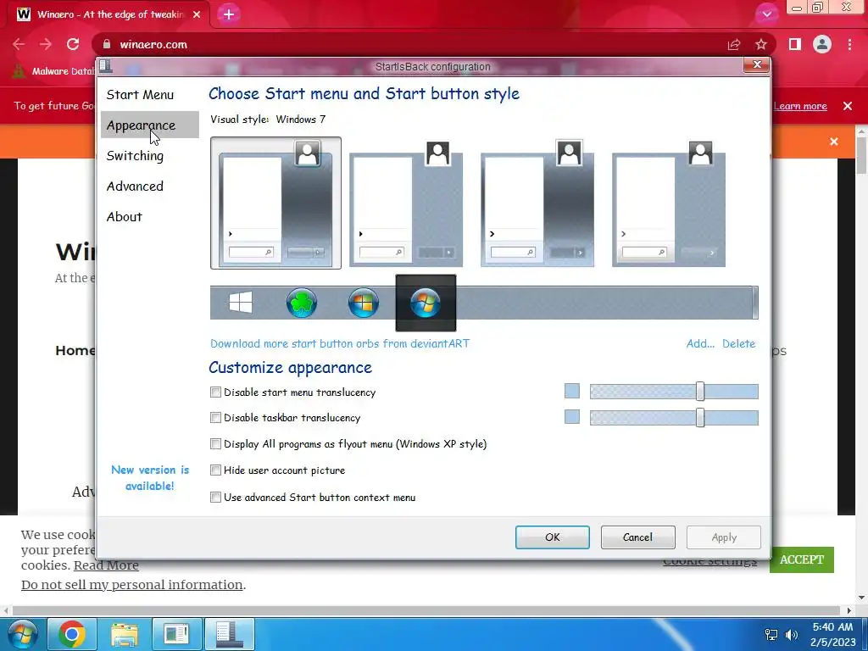Select the second Start menu style thumbnail

[406, 203]
